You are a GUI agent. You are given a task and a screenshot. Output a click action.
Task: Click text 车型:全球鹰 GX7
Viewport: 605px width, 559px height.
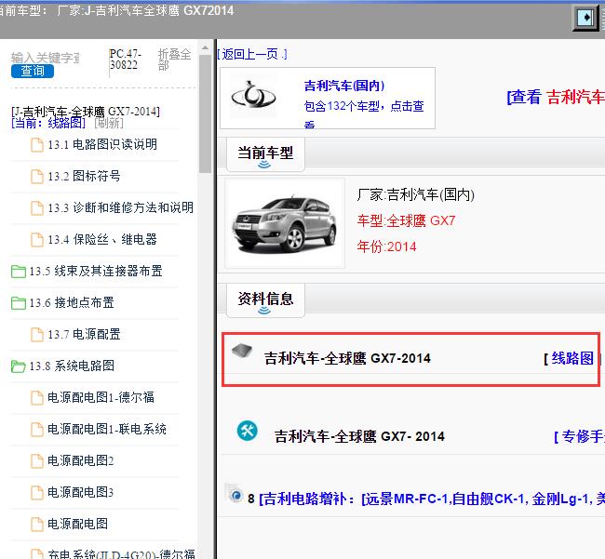[x=407, y=220]
